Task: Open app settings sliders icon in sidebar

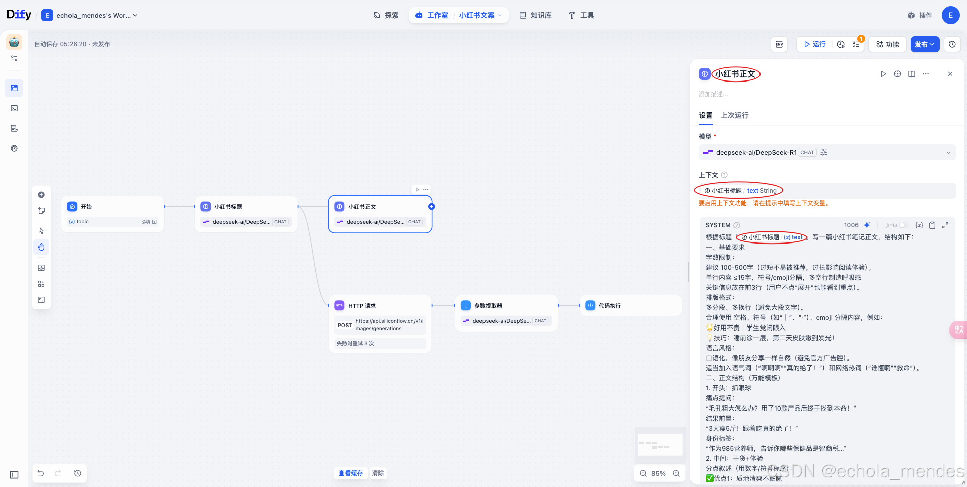Action: tap(14, 58)
